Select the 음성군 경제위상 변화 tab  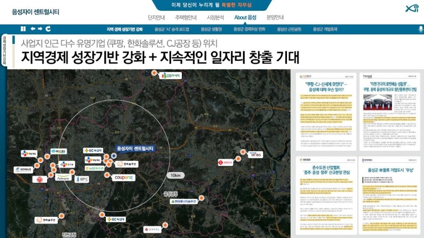pos(249,29)
